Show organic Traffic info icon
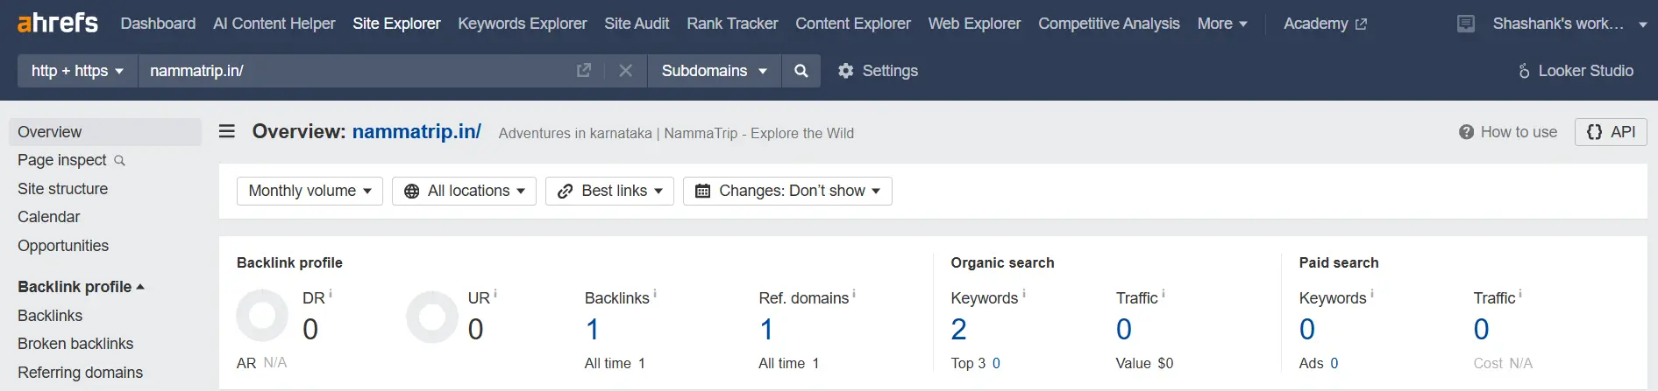1658x391 pixels. 1163,294
